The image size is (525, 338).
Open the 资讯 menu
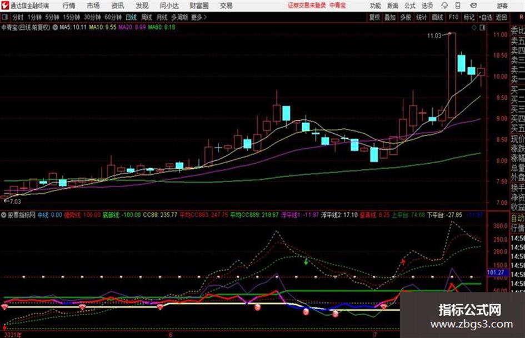click(118, 6)
